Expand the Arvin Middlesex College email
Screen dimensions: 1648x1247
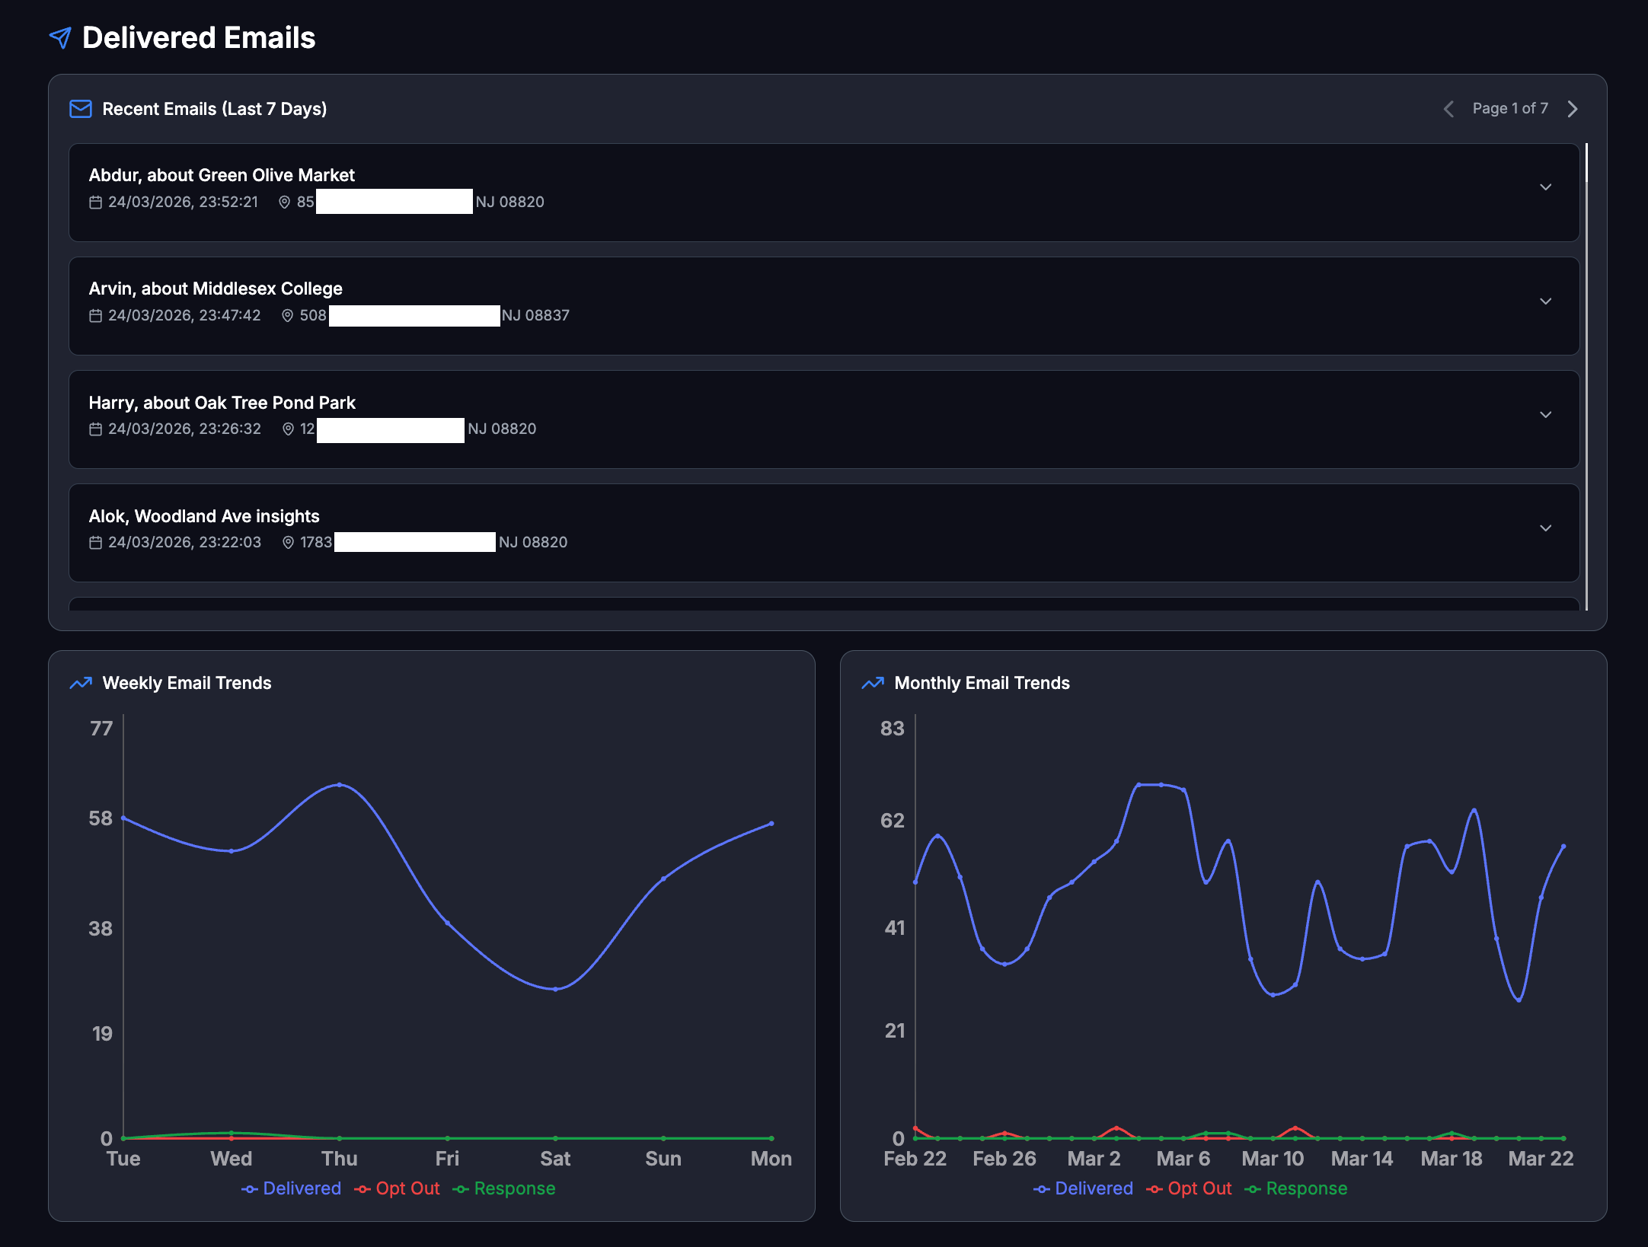(x=1545, y=301)
